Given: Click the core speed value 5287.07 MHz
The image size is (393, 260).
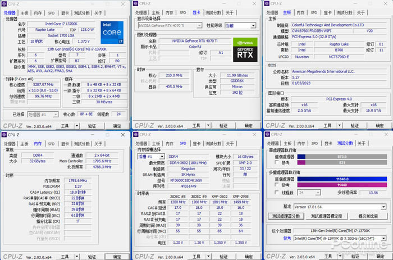Looking at the screenshot, I should click(x=43, y=84).
